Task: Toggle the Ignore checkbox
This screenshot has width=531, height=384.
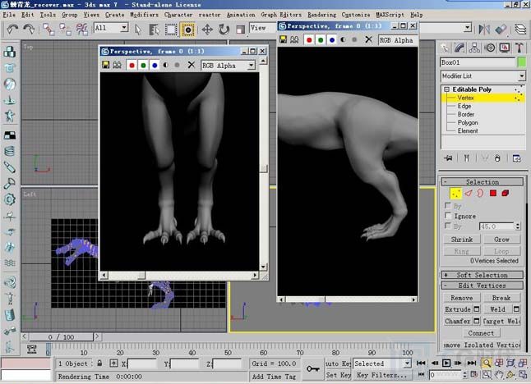Action: click(448, 216)
